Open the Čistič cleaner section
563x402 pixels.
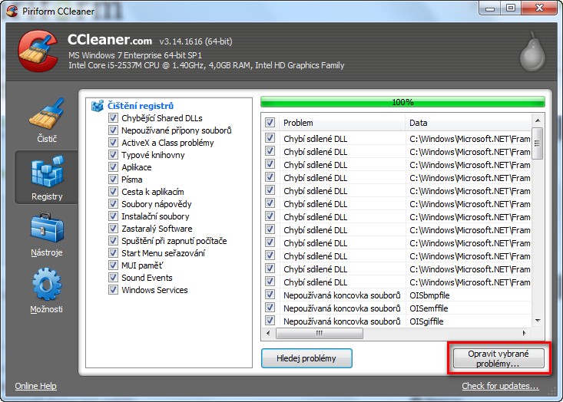[x=47, y=120]
